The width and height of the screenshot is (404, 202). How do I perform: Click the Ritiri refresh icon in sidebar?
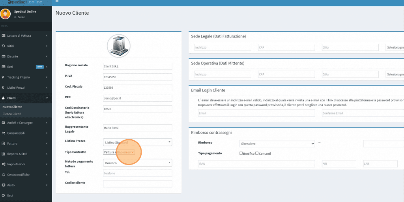click(3, 46)
